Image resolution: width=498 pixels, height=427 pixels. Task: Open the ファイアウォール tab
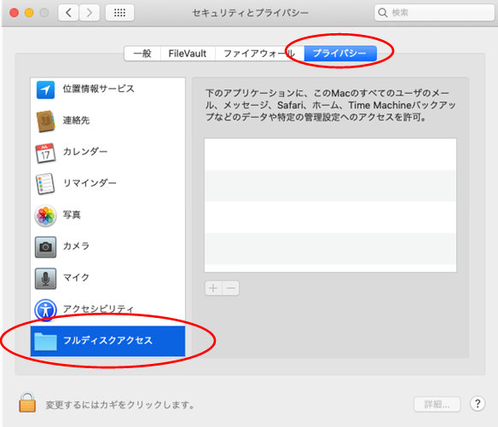259,54
